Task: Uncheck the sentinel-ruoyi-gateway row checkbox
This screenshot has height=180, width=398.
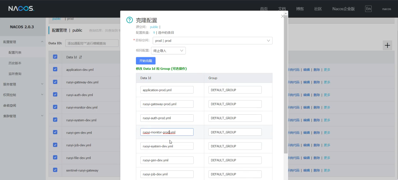Action: click(x=55, y=170)
